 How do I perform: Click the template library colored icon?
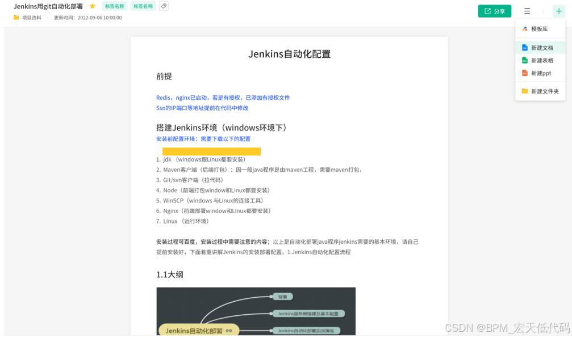(x=525, y=29)
